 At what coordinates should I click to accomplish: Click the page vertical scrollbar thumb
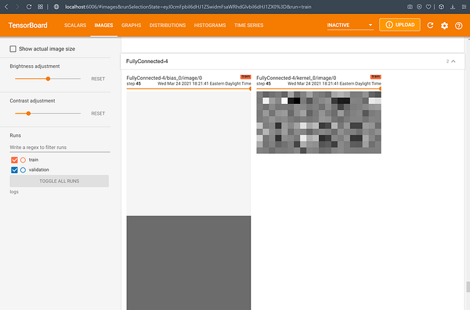(x=467, y=287)
